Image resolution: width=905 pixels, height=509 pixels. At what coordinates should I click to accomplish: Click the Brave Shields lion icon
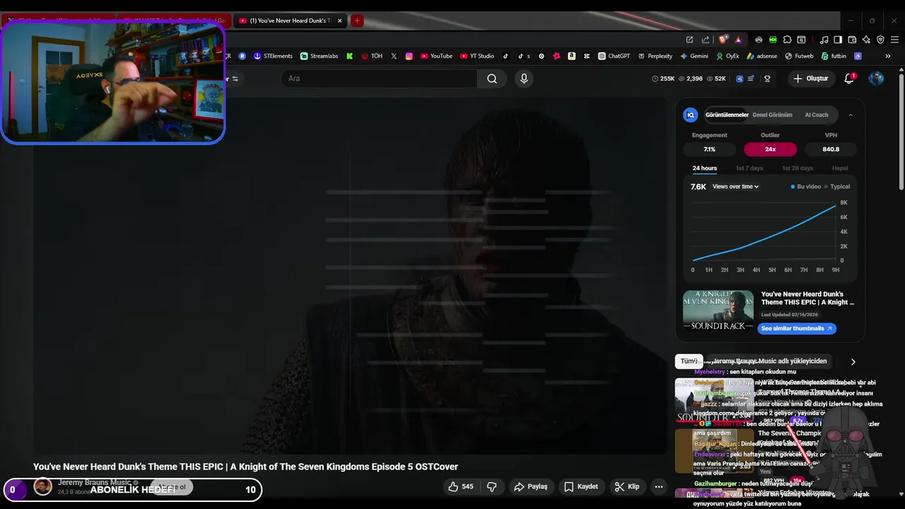[723, 40]
